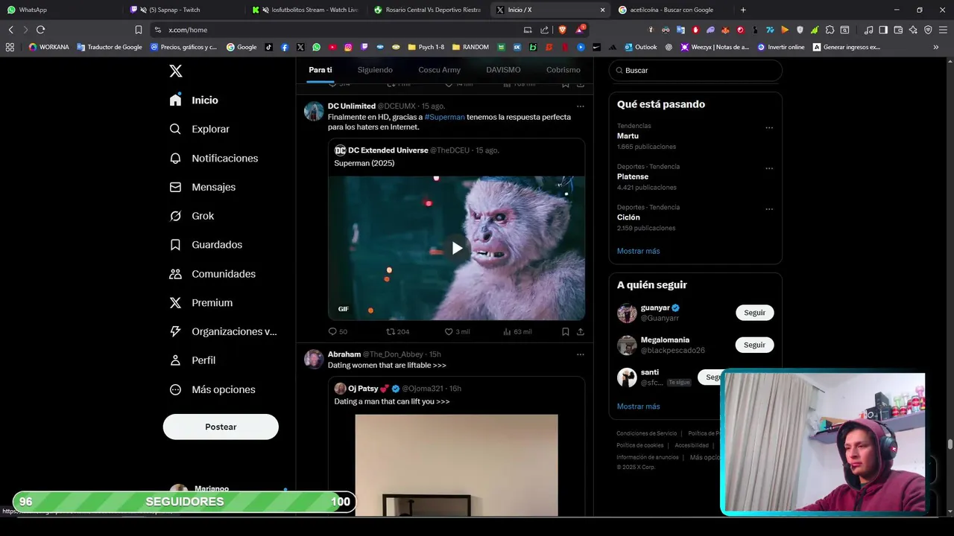Open more options on DC Unlimited post
This screenshot has width=954, height=536.
580,106
